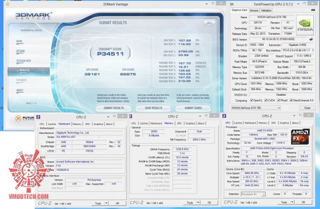Open Tools arrow in CPU-Z Memory window
The width and height of the screenshot is (320, 209).
coord(198,202)
